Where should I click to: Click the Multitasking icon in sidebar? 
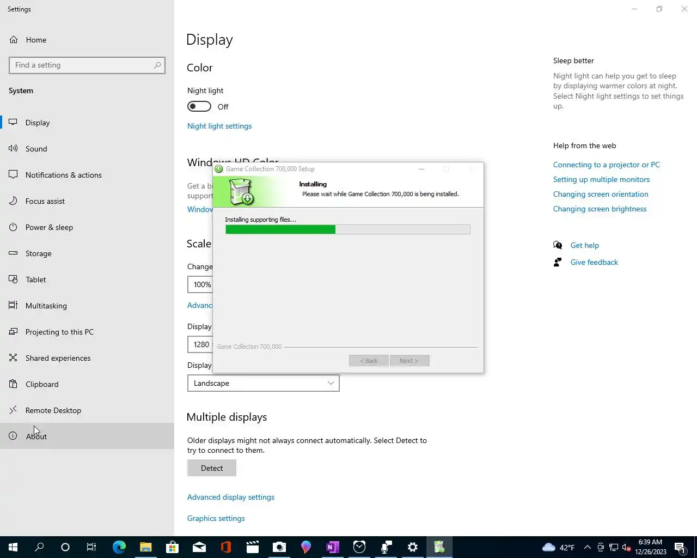[x=13, y=306]
